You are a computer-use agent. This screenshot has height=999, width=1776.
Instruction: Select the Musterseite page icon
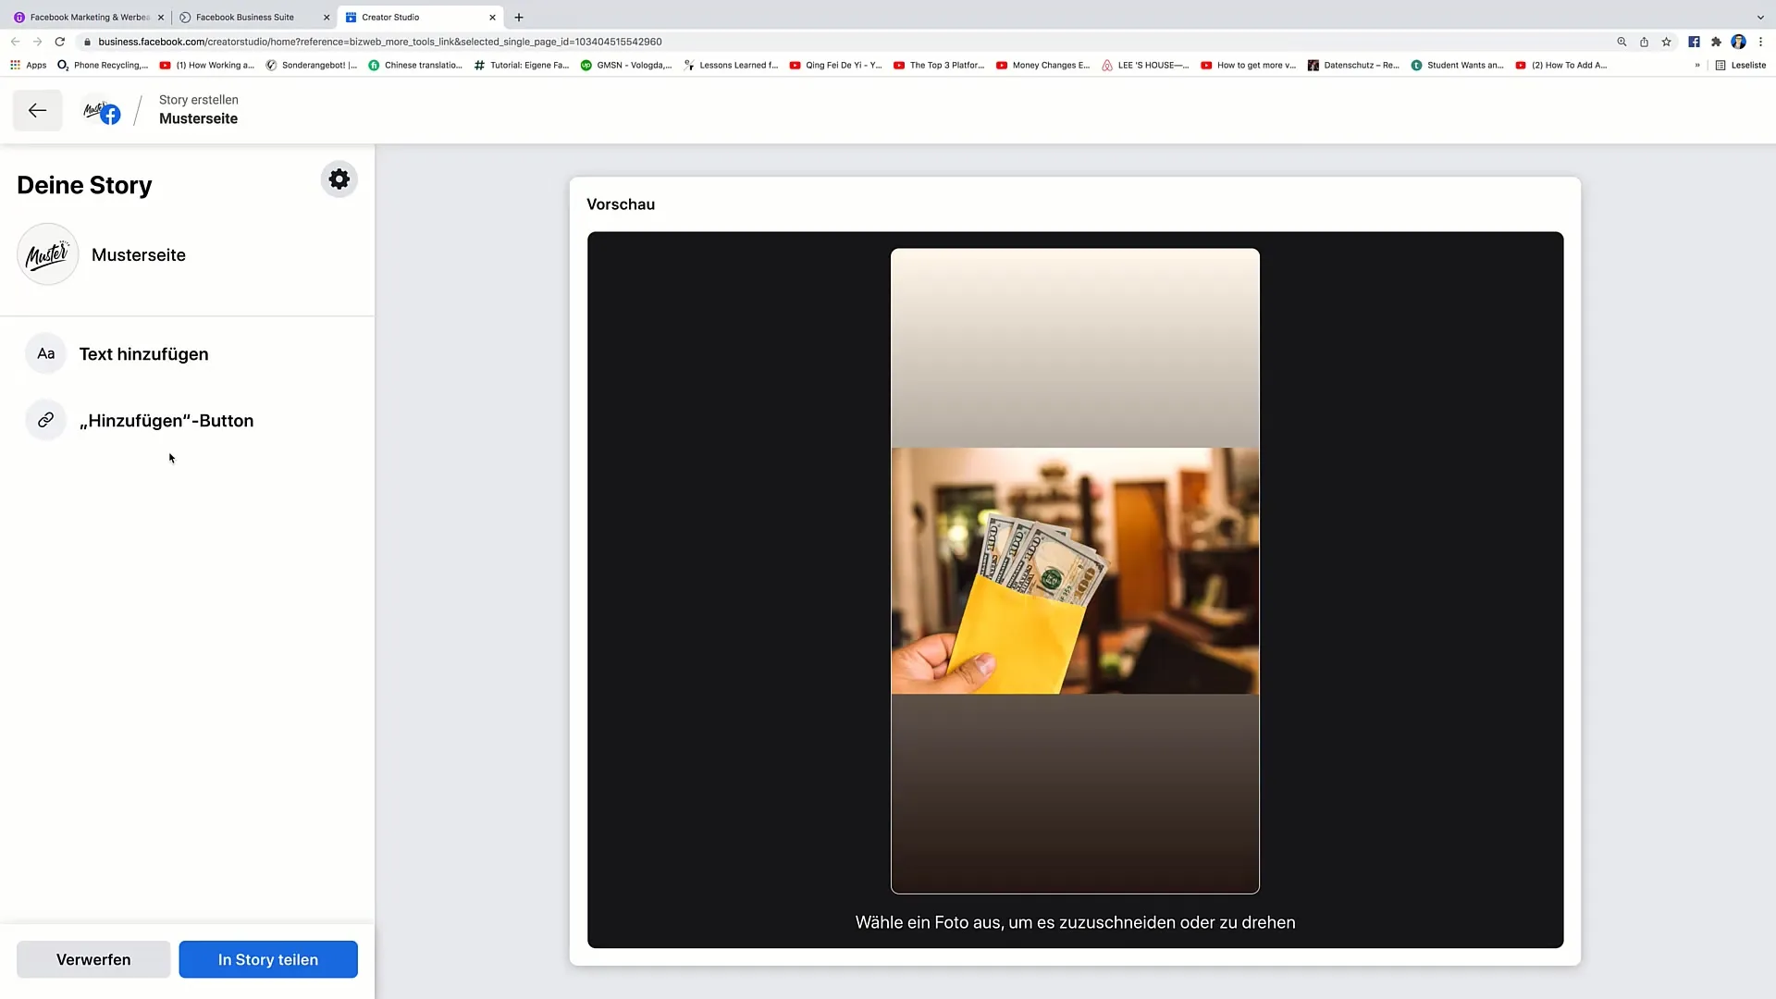click(x=46, y=253)
